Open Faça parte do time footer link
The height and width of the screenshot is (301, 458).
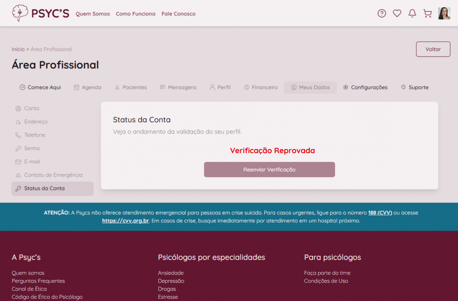(327, 273)
